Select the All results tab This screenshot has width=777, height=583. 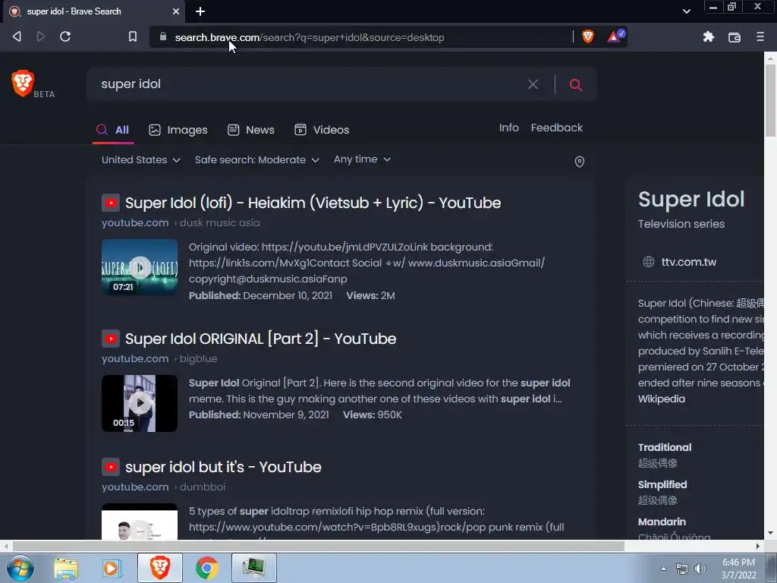pyautogui.click(x=113, y=130)
